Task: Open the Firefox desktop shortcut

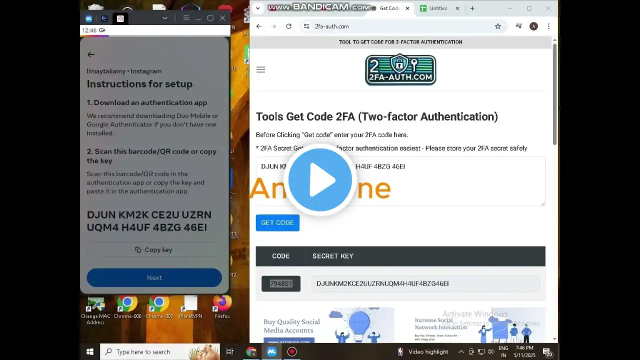Action: click(x=222, y=307)
